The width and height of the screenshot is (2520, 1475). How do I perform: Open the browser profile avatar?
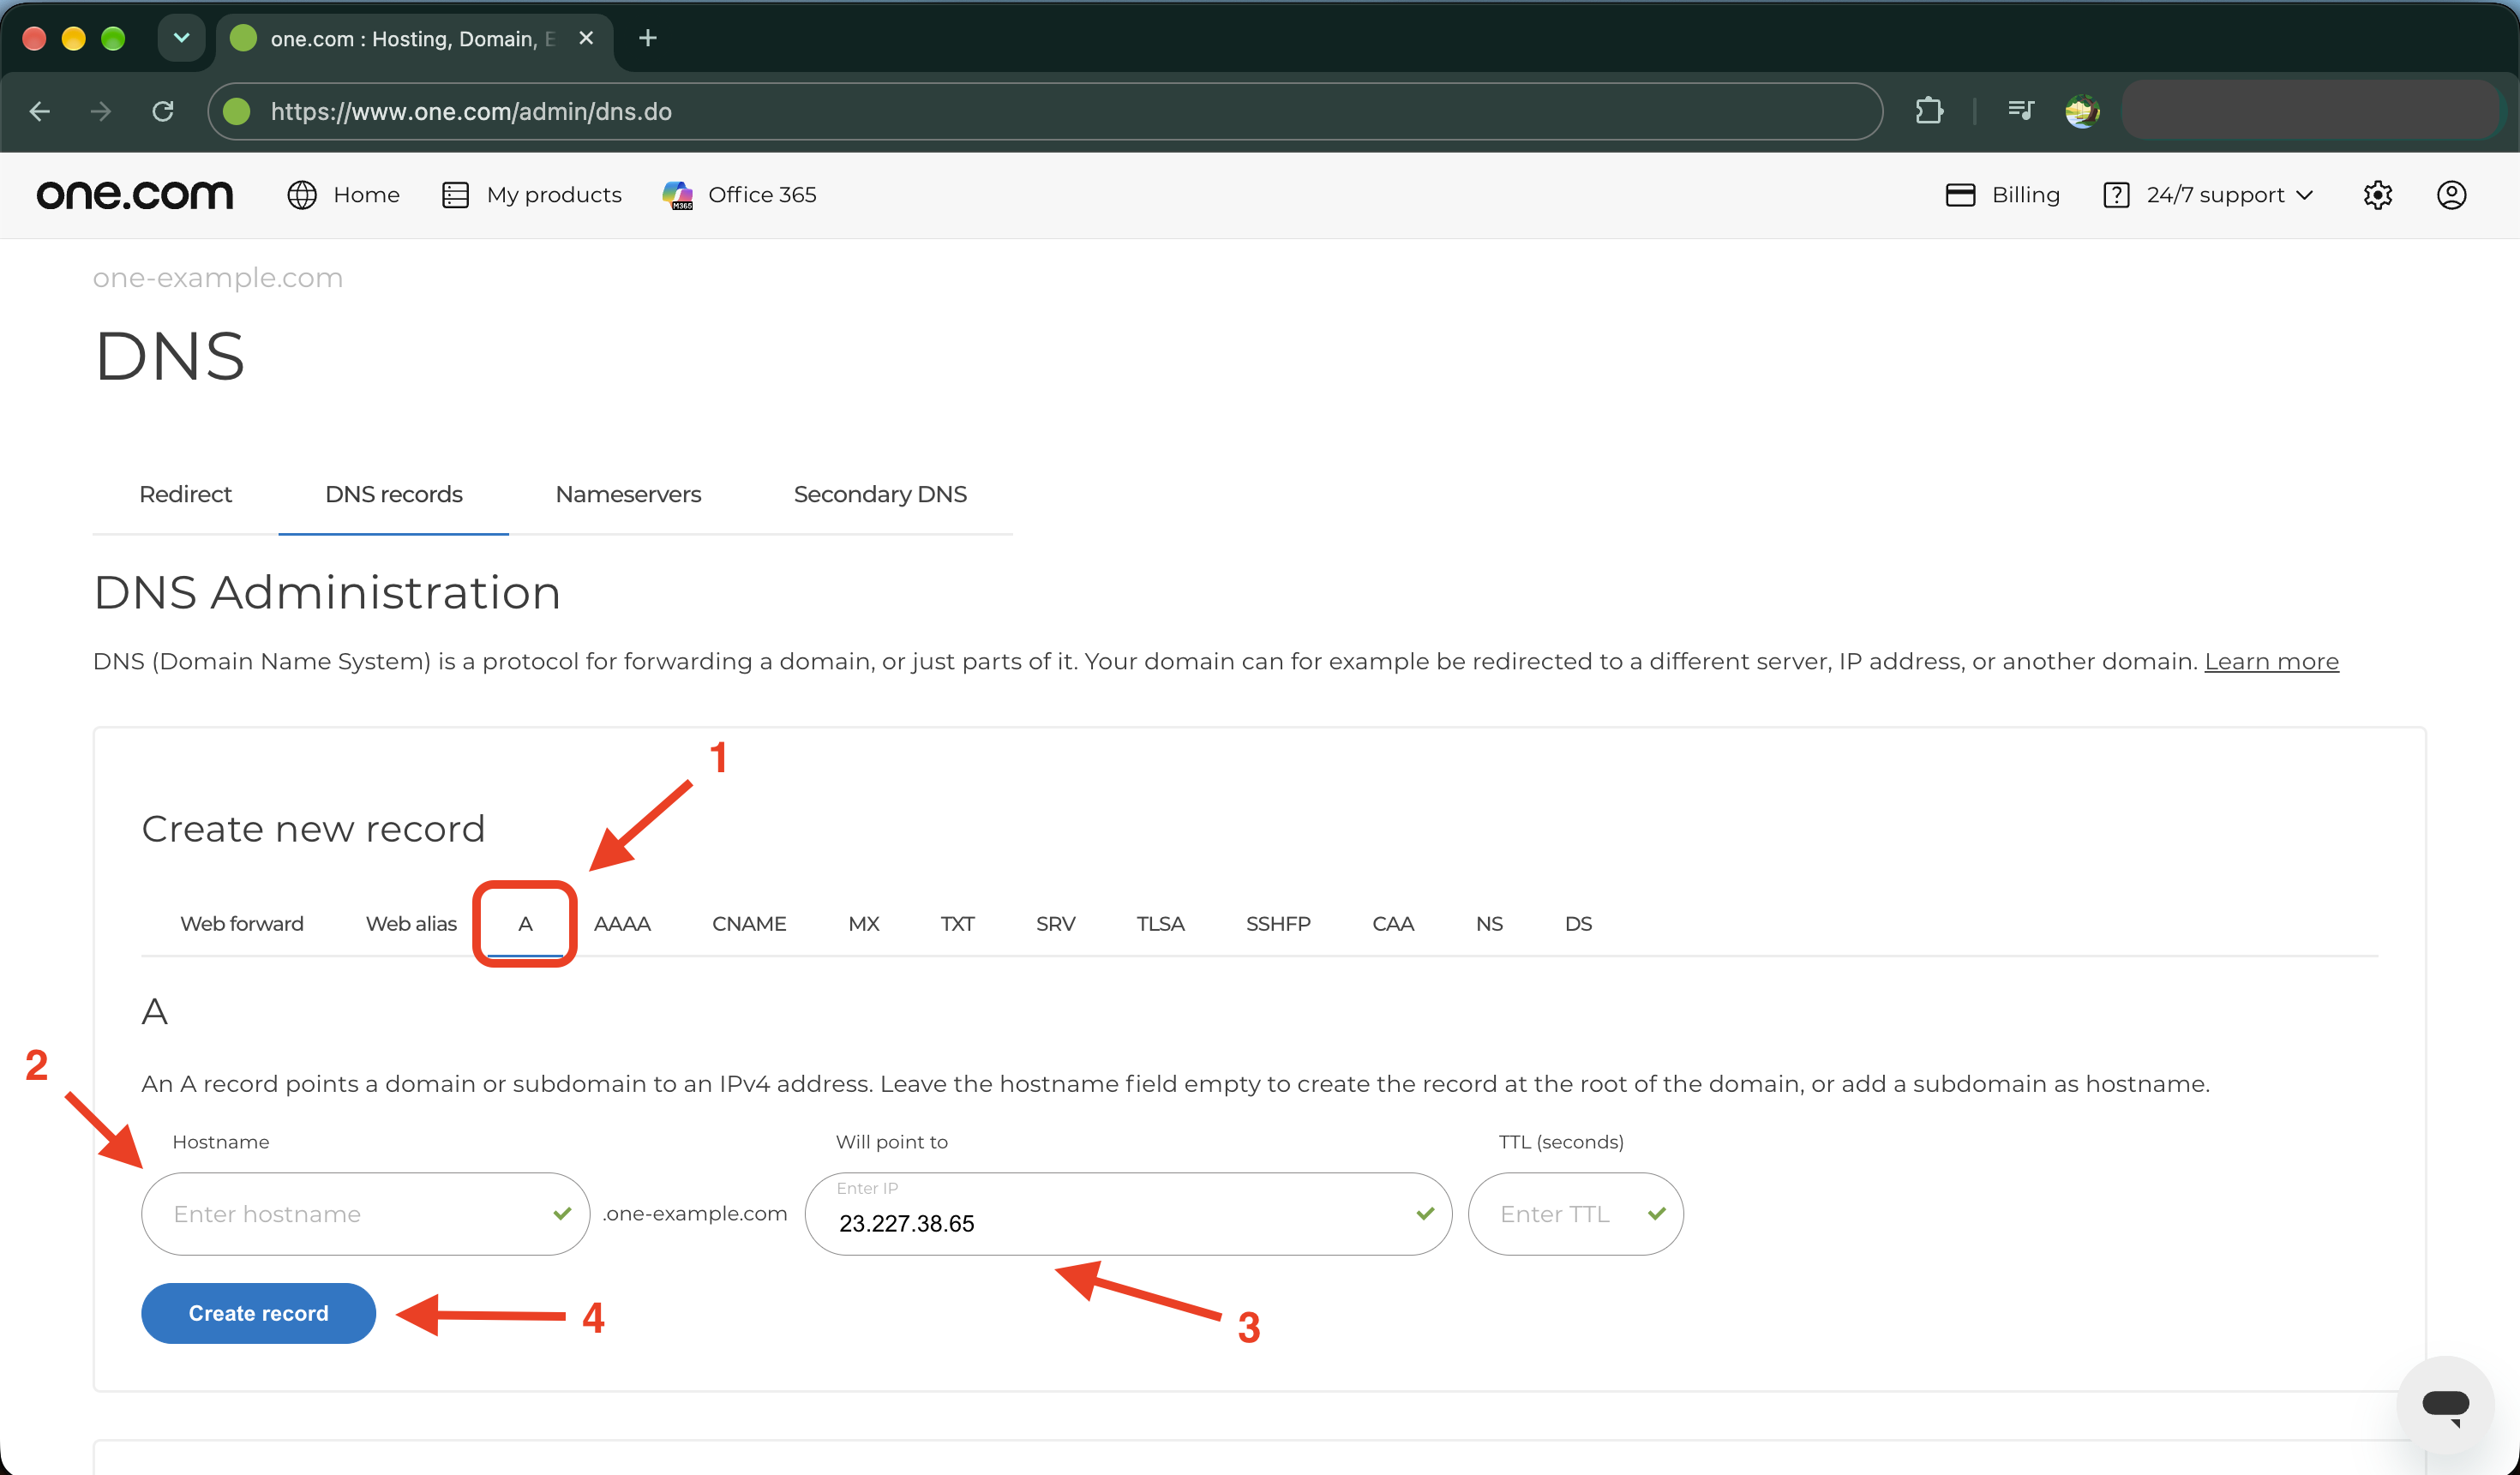coord(2082,111)
